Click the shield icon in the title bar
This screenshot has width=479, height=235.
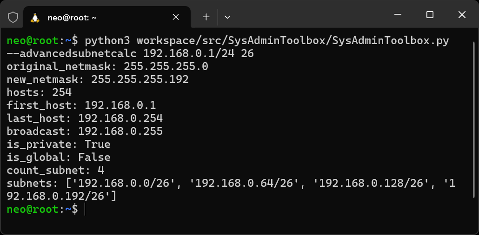pyautogui.click(x=13, y=17)
